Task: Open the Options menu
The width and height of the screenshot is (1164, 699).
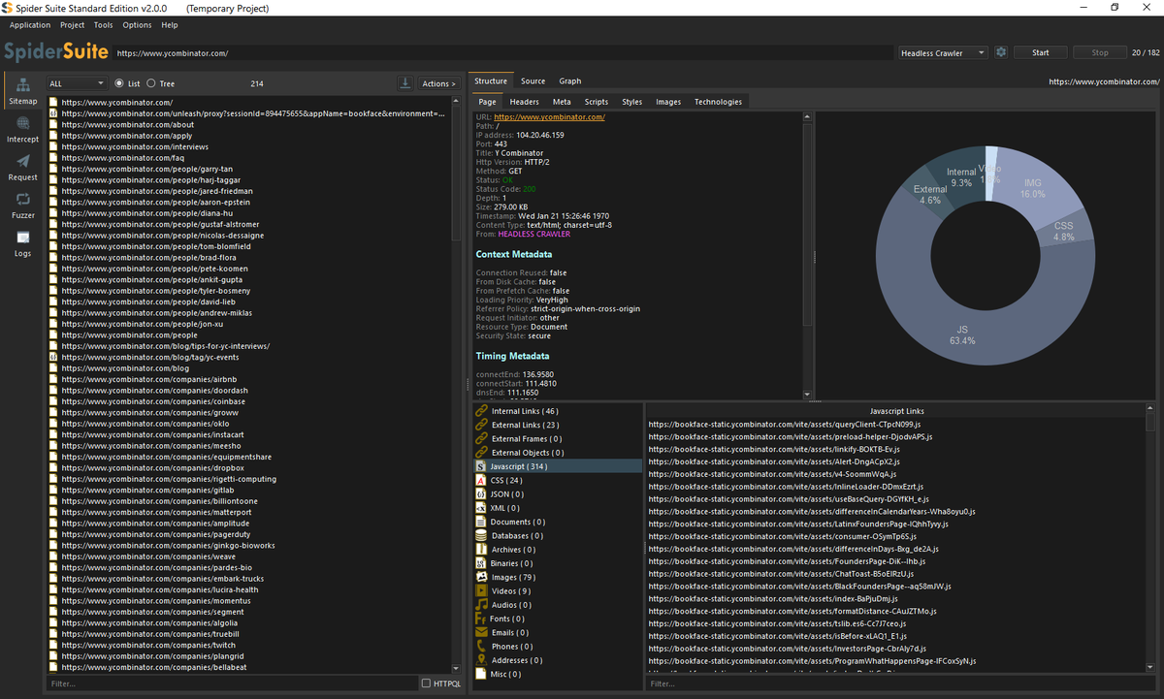Action: coord(137,24)
